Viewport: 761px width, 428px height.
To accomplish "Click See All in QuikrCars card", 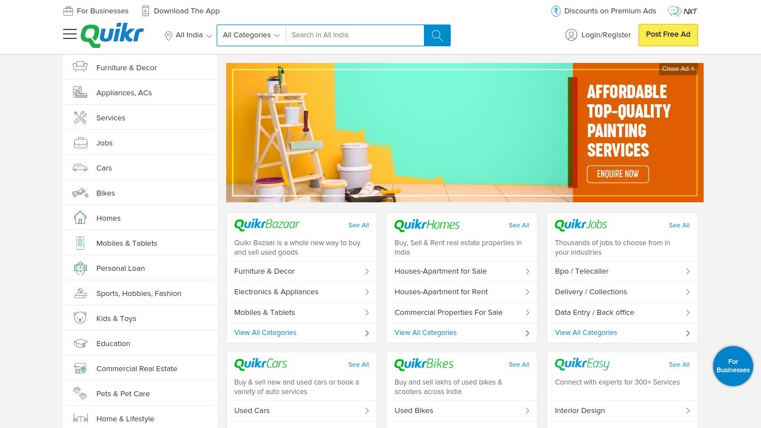I will [x=359, y=364].
